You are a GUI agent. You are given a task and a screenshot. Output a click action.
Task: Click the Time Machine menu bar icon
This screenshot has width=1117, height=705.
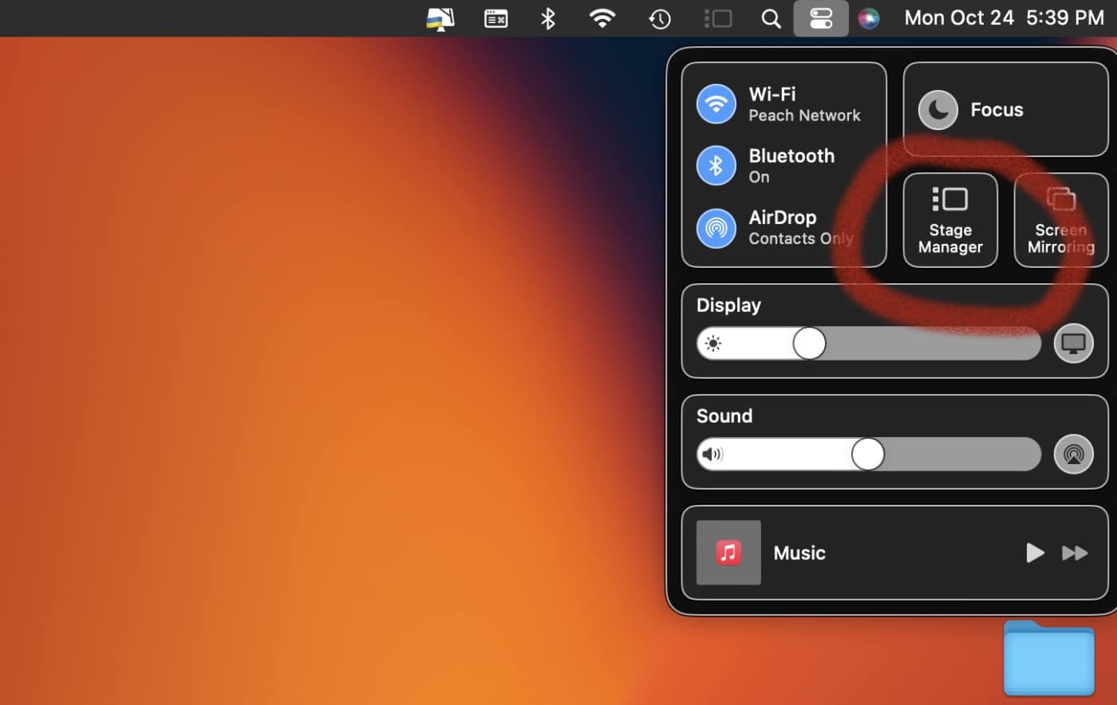click(659, 18)
